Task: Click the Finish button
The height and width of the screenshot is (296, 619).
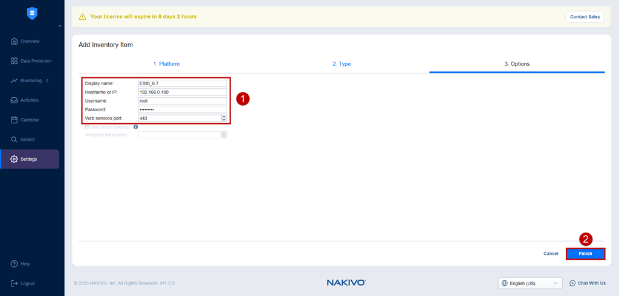Action: click(585, 253)
